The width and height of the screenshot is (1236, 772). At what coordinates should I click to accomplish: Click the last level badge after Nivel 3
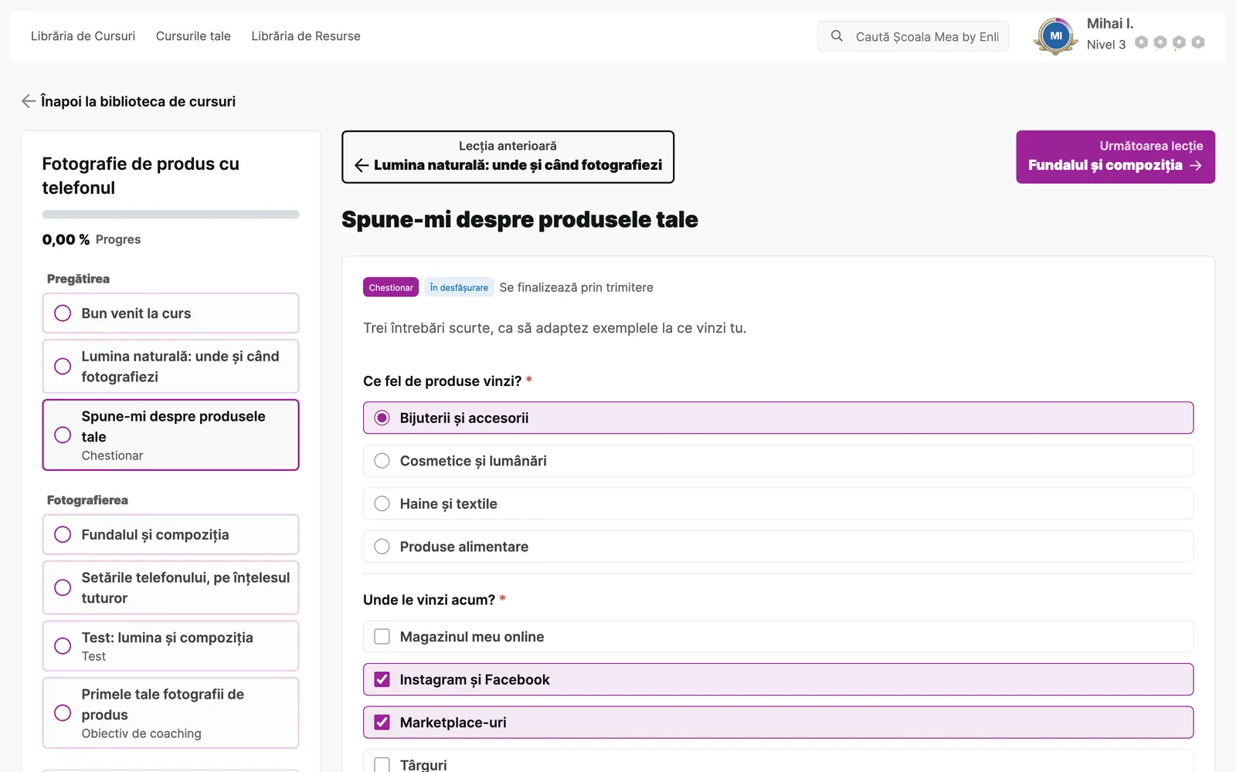(1198, 42)
